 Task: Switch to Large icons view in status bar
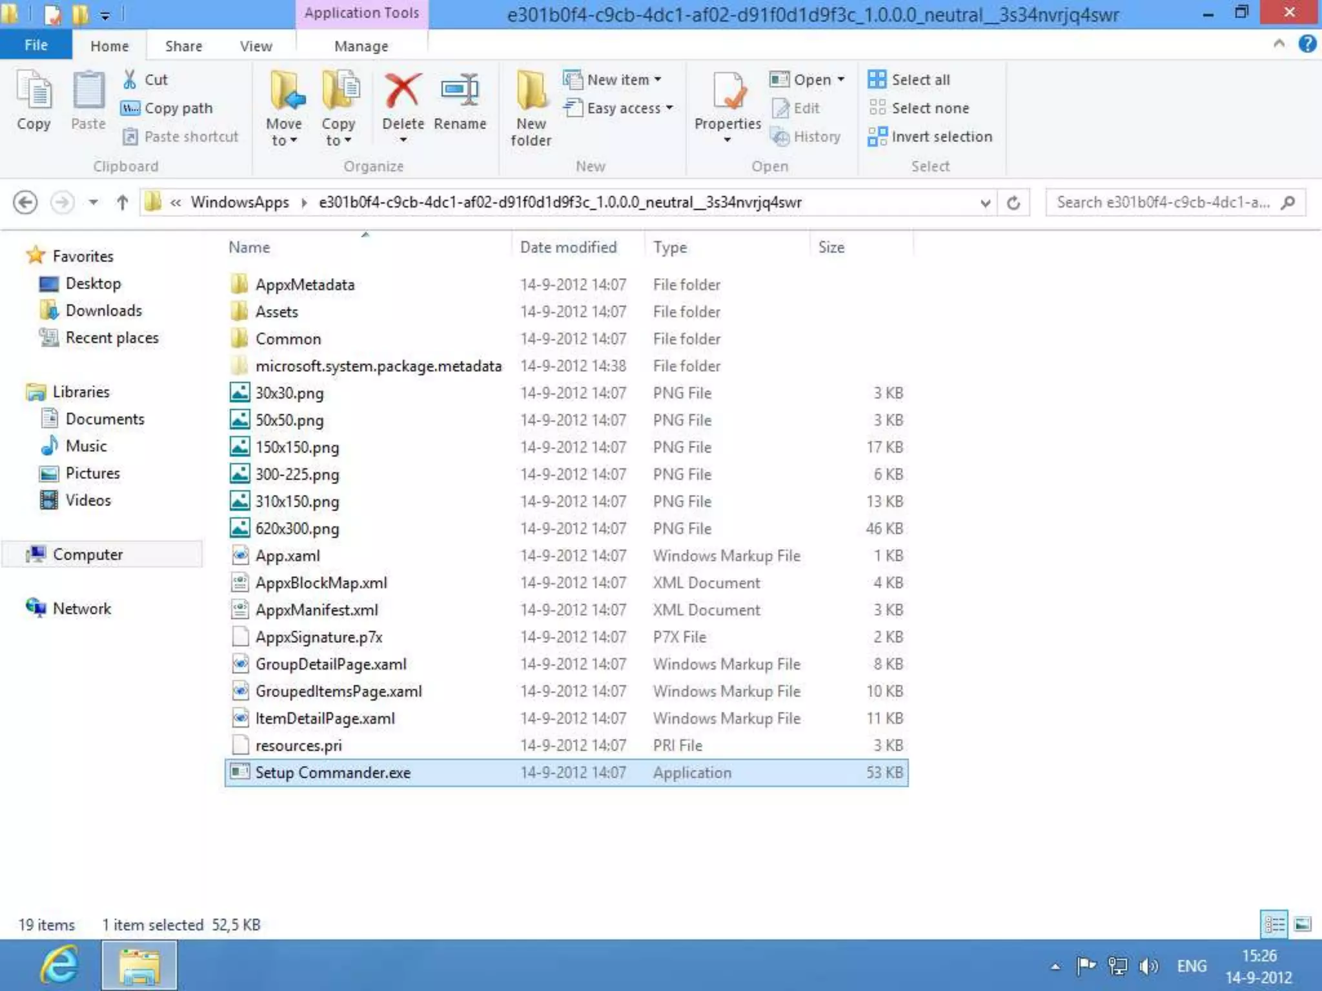1303,924
